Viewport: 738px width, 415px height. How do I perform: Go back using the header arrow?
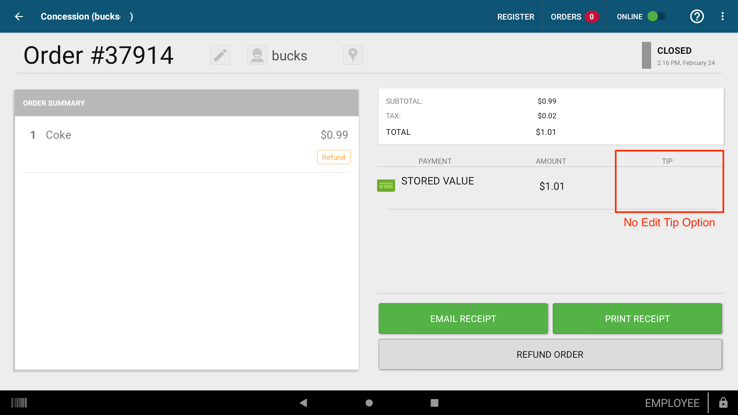coord(19,17)
